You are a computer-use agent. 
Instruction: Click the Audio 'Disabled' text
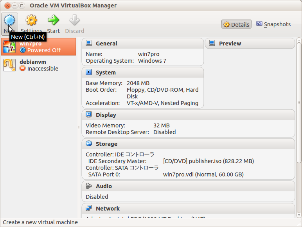pyautogui.click(x=97, y=197)
